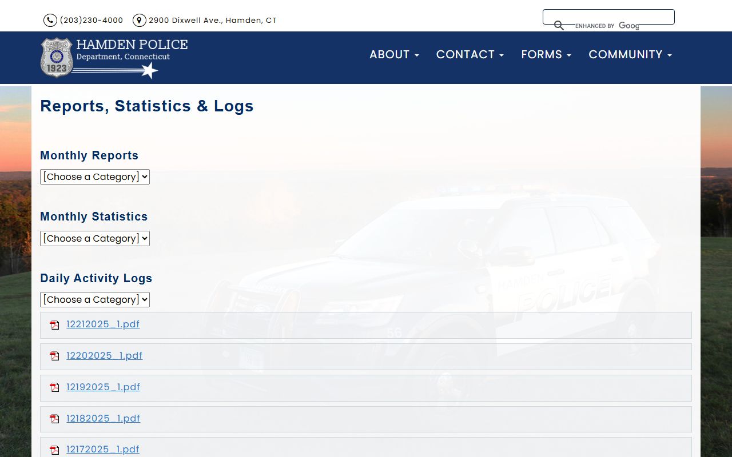Click the Daily Activity Logs heading
Image resolution: width=732 pixels, height=457 pixels.
[x=96, y=278]
